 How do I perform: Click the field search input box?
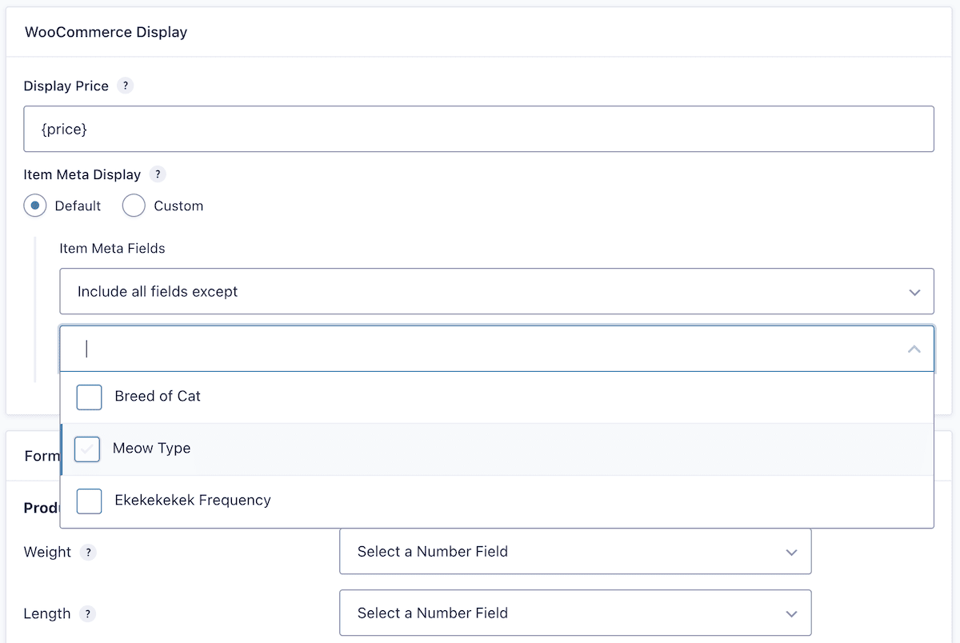point(480,349)
